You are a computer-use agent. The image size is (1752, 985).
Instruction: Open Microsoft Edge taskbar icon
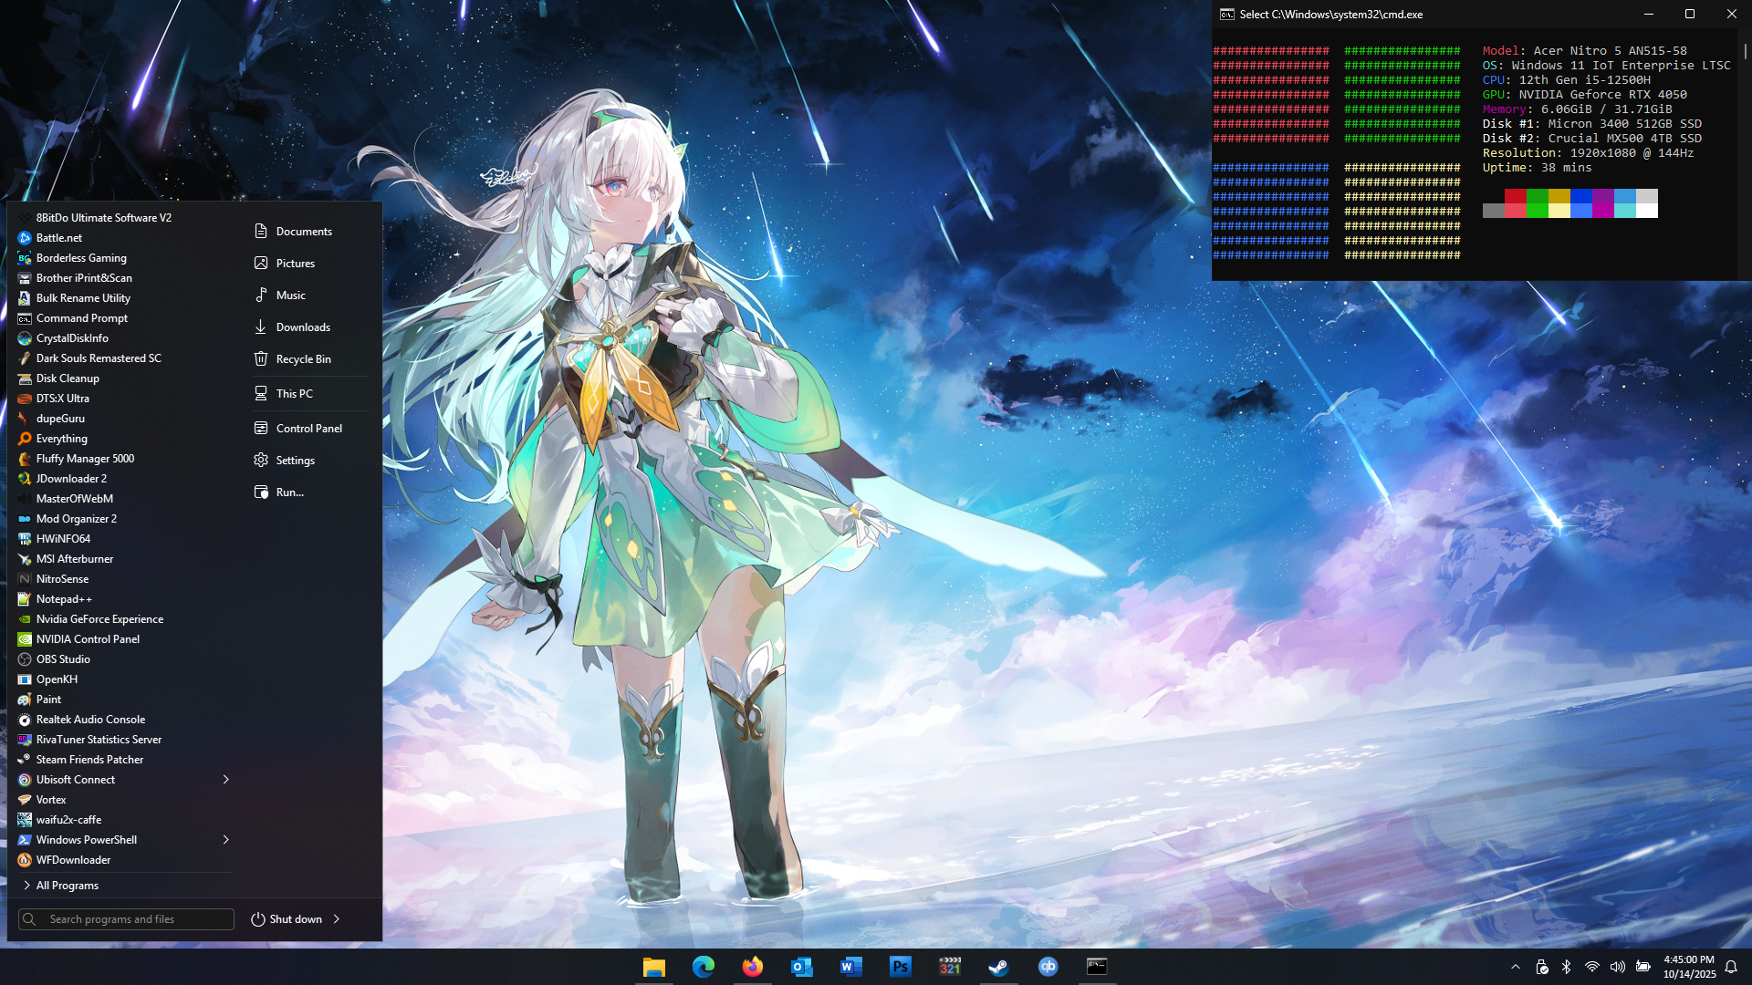703,967
